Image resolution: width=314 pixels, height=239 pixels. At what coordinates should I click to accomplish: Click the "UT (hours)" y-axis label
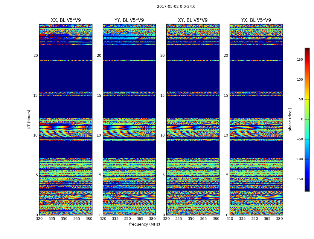29,119
